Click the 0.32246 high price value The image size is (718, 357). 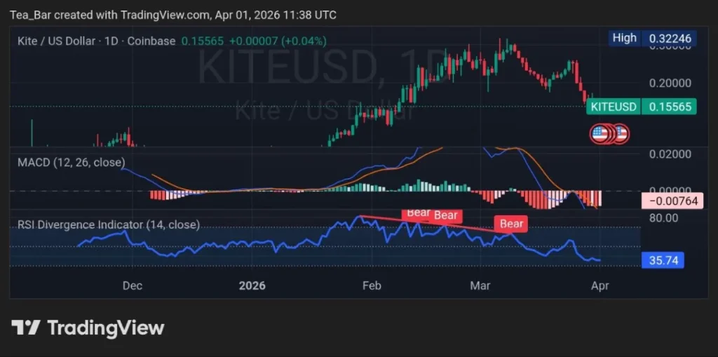(x=670, y=38)
